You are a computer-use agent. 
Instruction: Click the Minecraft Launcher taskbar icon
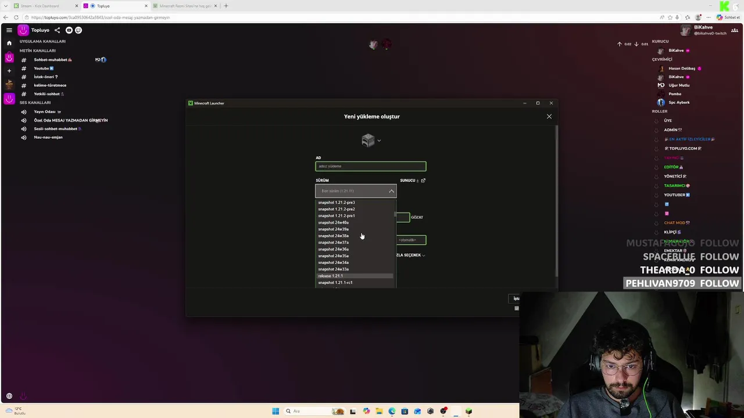click(x=468, y=411)
